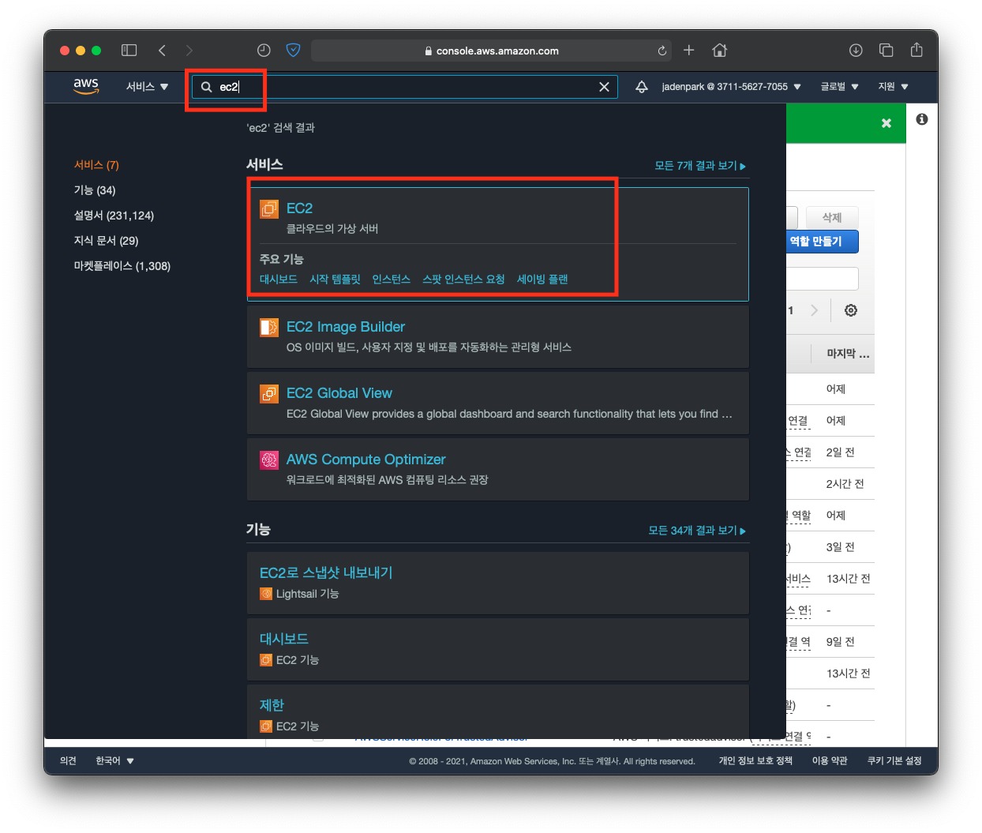982x833 pixels.
Task: Open 대시보드 EC2 feature result
Action: (284, 639)
